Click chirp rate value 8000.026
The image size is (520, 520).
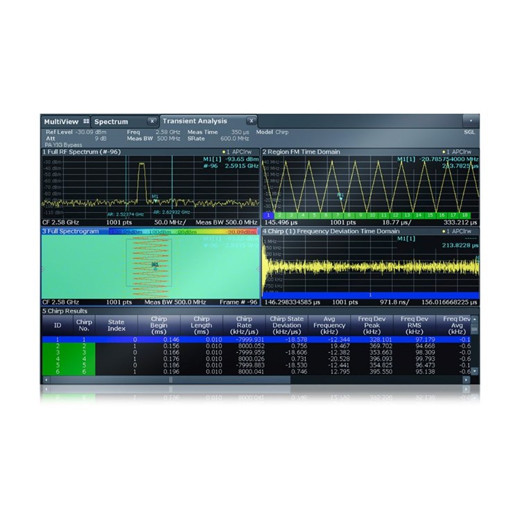251,358
